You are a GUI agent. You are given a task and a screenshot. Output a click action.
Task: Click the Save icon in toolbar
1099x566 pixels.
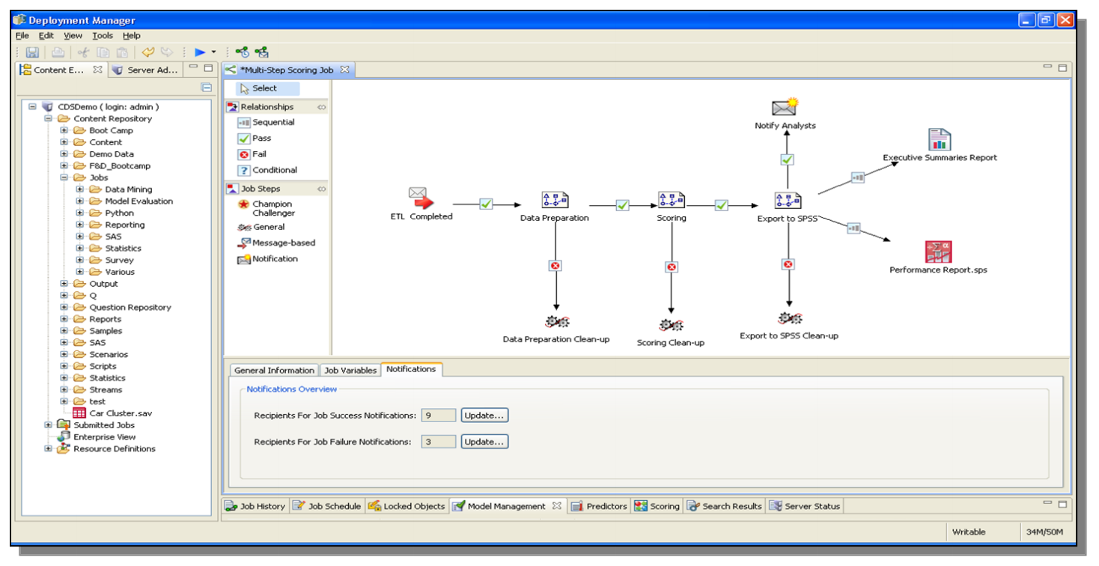tap(32, 52)
